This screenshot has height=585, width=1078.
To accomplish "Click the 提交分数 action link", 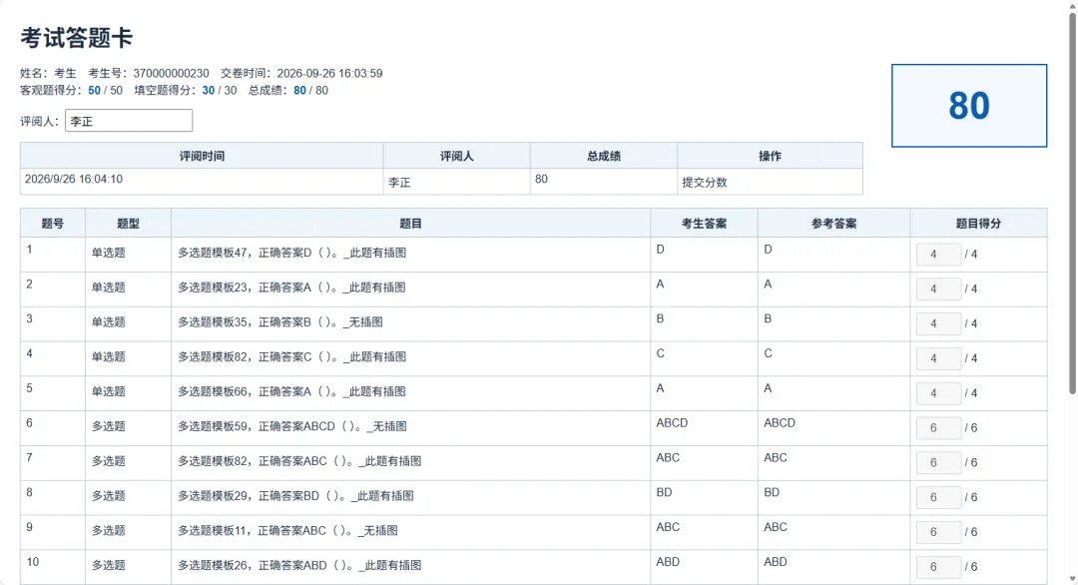I will point(704,182).
